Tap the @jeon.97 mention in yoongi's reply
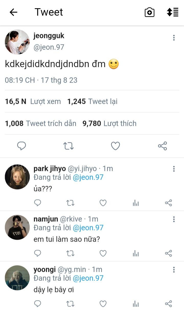Image resolution: width=184 pixels, height=310 pixels. tap(88, 278)
